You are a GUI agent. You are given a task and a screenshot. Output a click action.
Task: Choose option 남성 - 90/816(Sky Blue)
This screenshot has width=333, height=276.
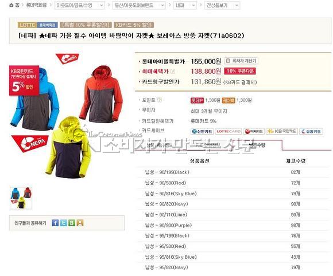click(x=171, y=194)
